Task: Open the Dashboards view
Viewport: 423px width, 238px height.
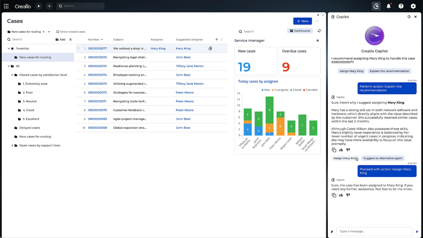Action: 300,31
